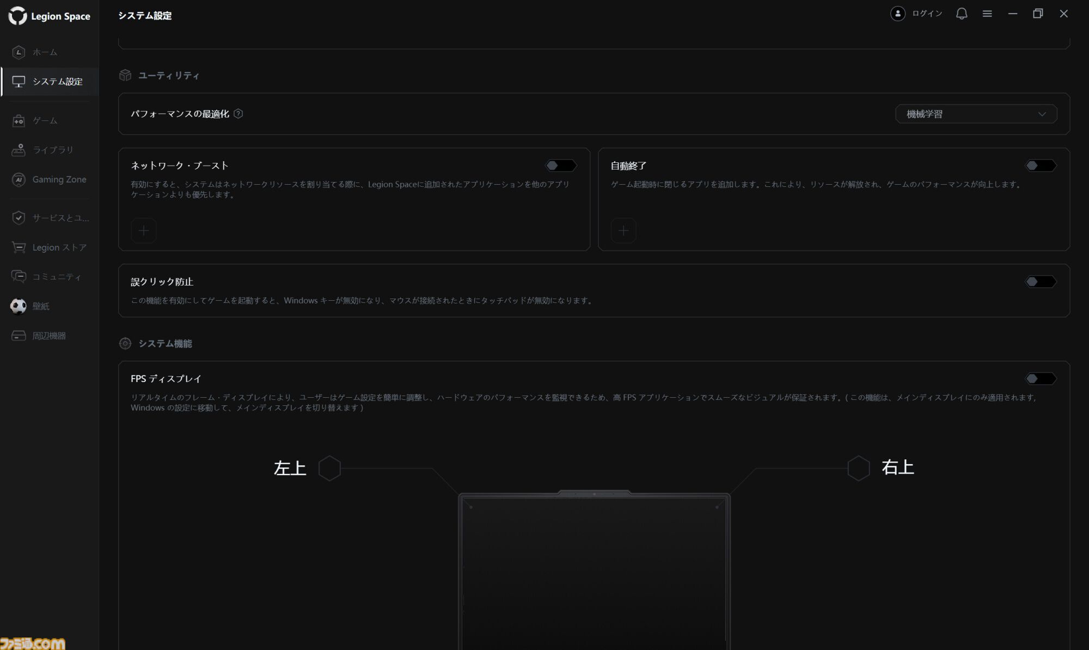Add app with plus under 自動終了
Screen dimensions: 1089x650
point(623,230)
